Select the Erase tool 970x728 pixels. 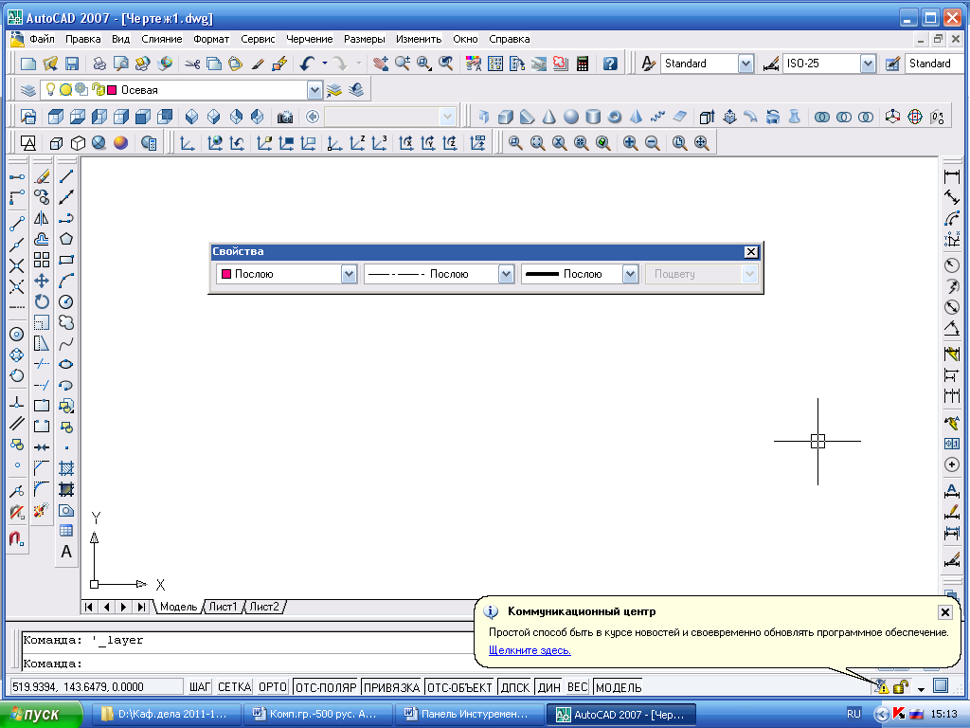pyautogui.click(x=42, y=176)
